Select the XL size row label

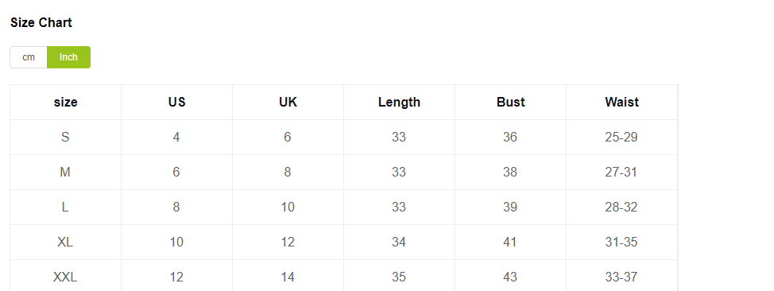click(65, 242)
